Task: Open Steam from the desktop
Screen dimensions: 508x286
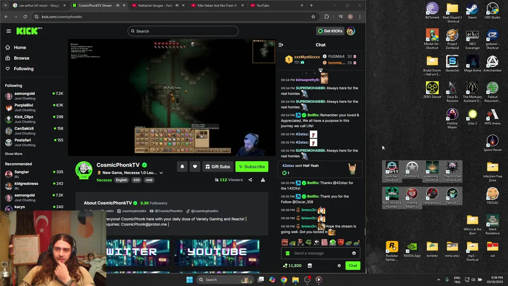Action: pos(472,11)
